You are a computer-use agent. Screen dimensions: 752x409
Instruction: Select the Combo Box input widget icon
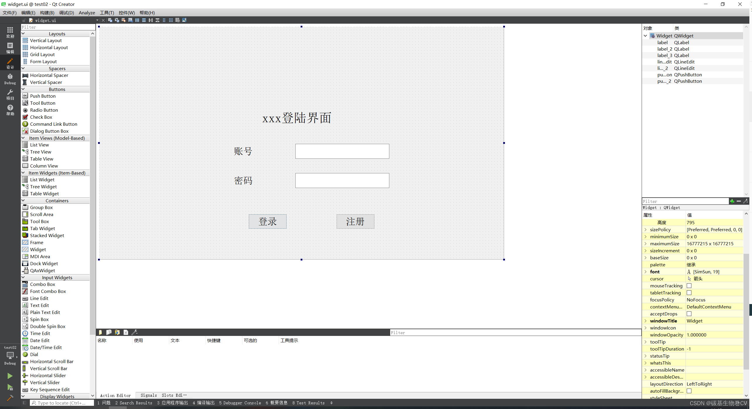point(26,284)
